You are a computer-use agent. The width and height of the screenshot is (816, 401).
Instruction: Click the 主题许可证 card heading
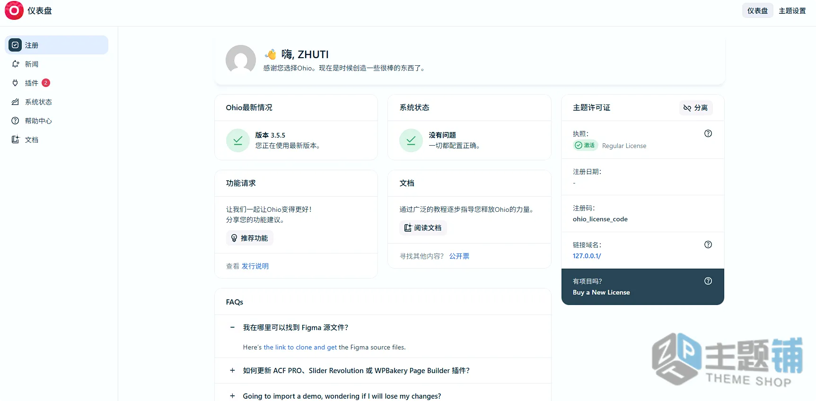click(591, 107)
